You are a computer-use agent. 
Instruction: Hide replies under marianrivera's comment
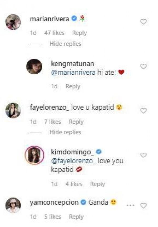point(65,44)
